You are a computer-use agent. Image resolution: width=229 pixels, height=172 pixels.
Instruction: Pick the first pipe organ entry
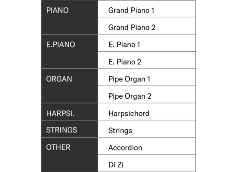point(129,79)
